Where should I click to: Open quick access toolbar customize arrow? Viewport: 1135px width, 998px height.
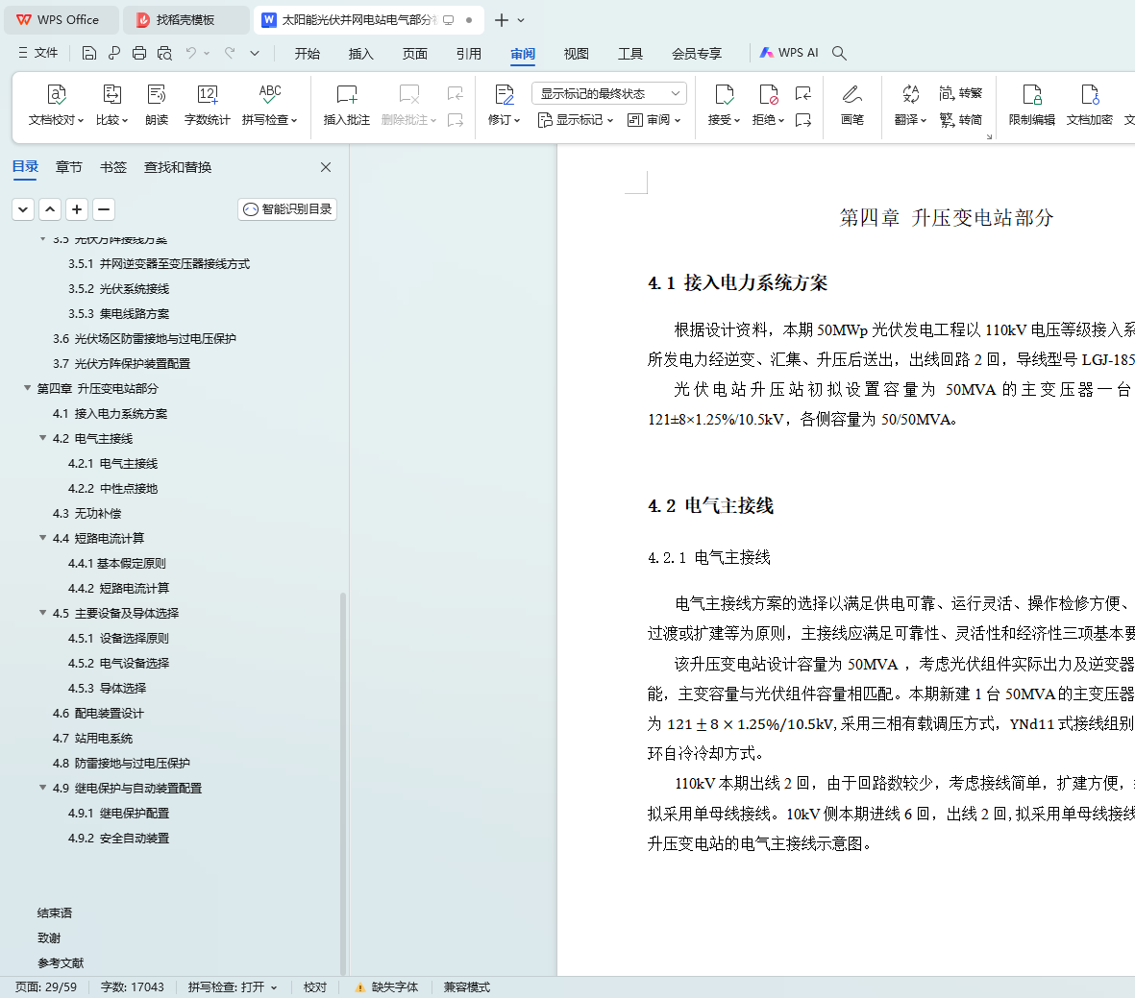(255, 53)
